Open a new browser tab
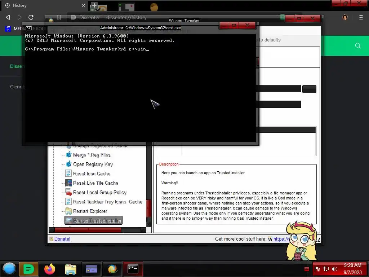 tap(94, 5)
